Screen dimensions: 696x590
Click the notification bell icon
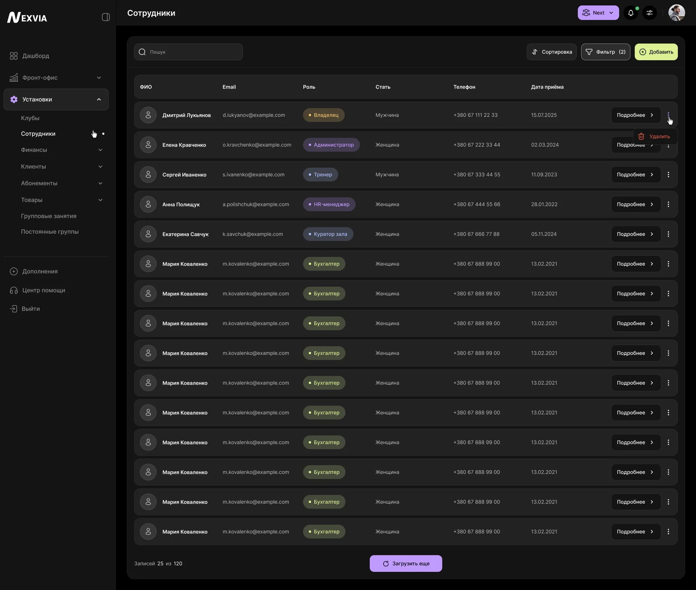(x=631, y=13)
